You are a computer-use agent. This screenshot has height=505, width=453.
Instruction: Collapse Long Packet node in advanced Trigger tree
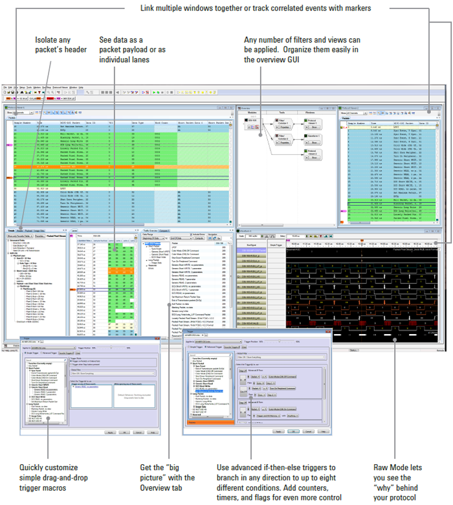coord(191,394)
